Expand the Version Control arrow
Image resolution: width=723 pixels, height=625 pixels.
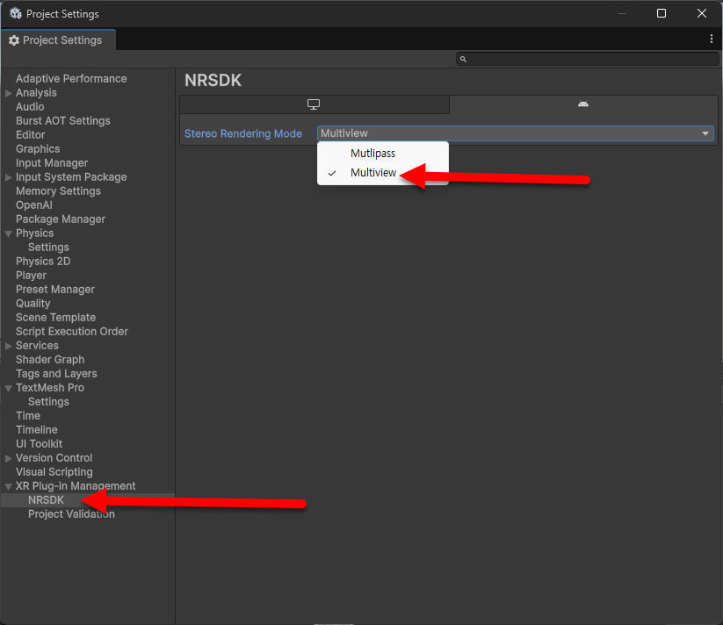tap(8, 458)
